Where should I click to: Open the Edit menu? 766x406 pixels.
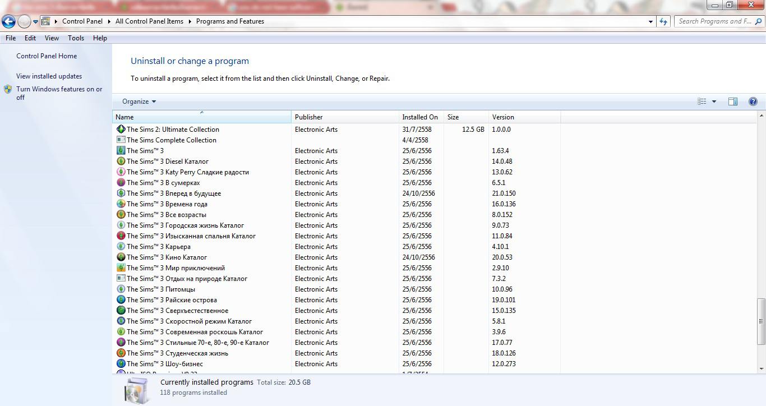click(30, 38)
